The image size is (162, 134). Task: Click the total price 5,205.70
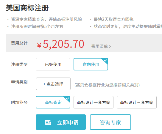tap(63, 44)
